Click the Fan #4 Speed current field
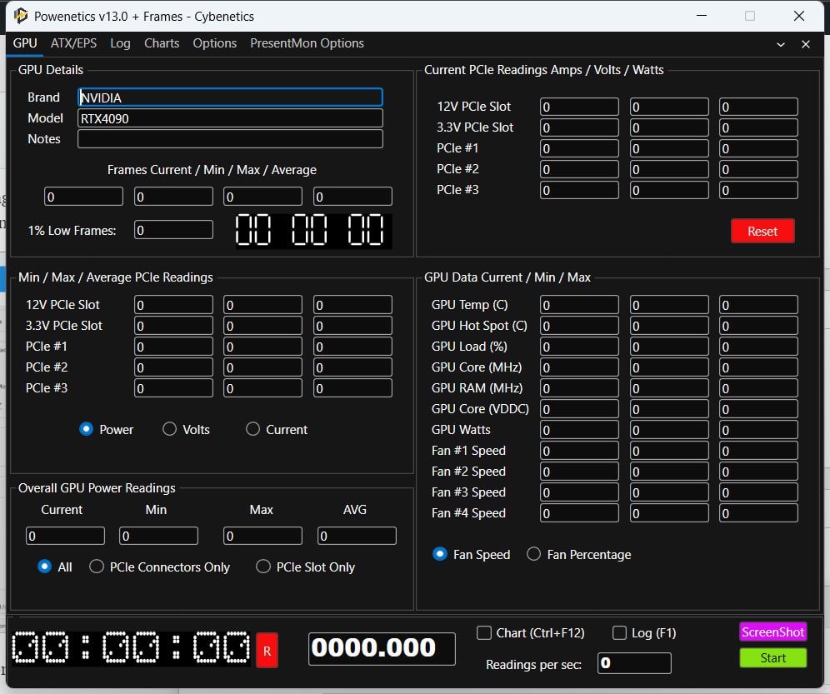This screenshot has width=830, height=694. coord(580,513)
